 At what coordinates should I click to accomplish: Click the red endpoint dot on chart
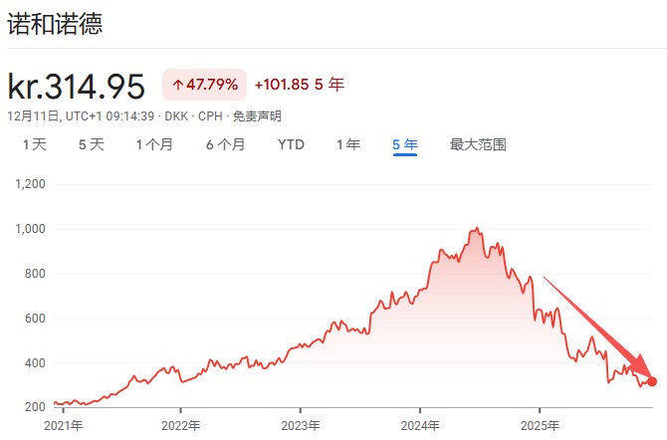click(652, 380)
